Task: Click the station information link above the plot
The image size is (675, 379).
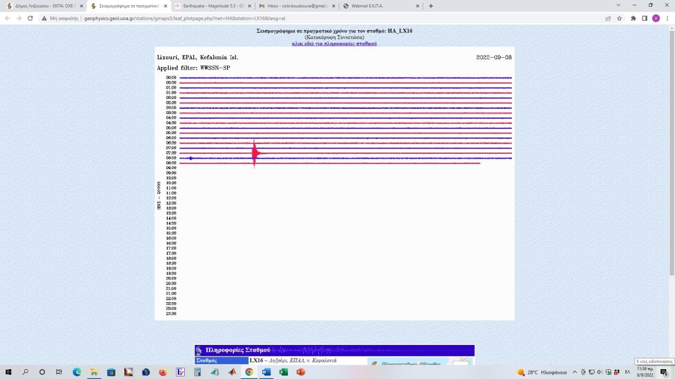Action: (x=334, y=44)
